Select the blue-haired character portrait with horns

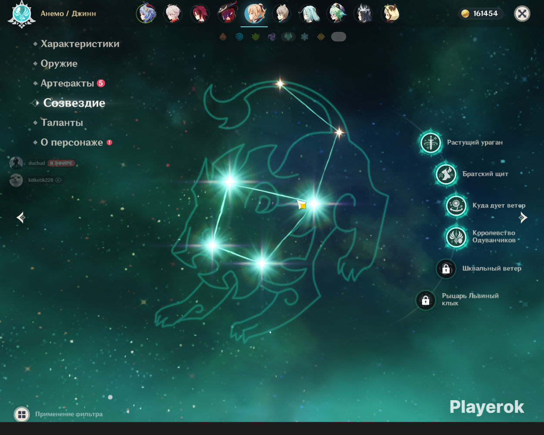tap(146, 13)
